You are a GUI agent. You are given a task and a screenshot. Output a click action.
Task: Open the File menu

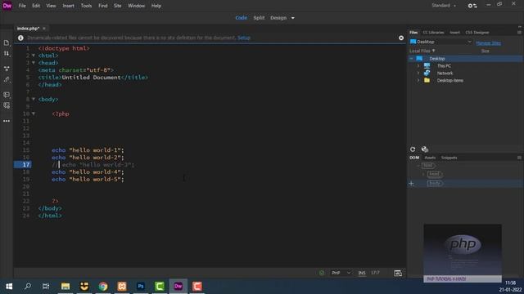22,6
